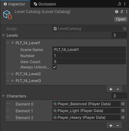Click the Element 1 label
This screenshot has height=131, width=129.
tap(24, 111)
